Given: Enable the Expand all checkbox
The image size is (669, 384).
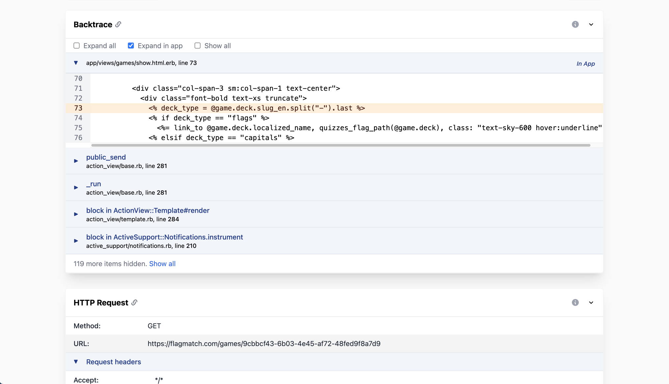Looking at the screenshot, I should click(x=76, y=46).
